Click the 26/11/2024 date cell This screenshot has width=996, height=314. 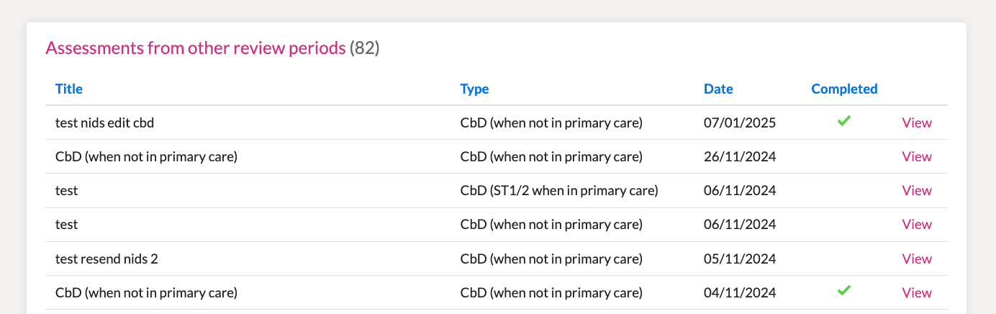(x=740, y=156)
